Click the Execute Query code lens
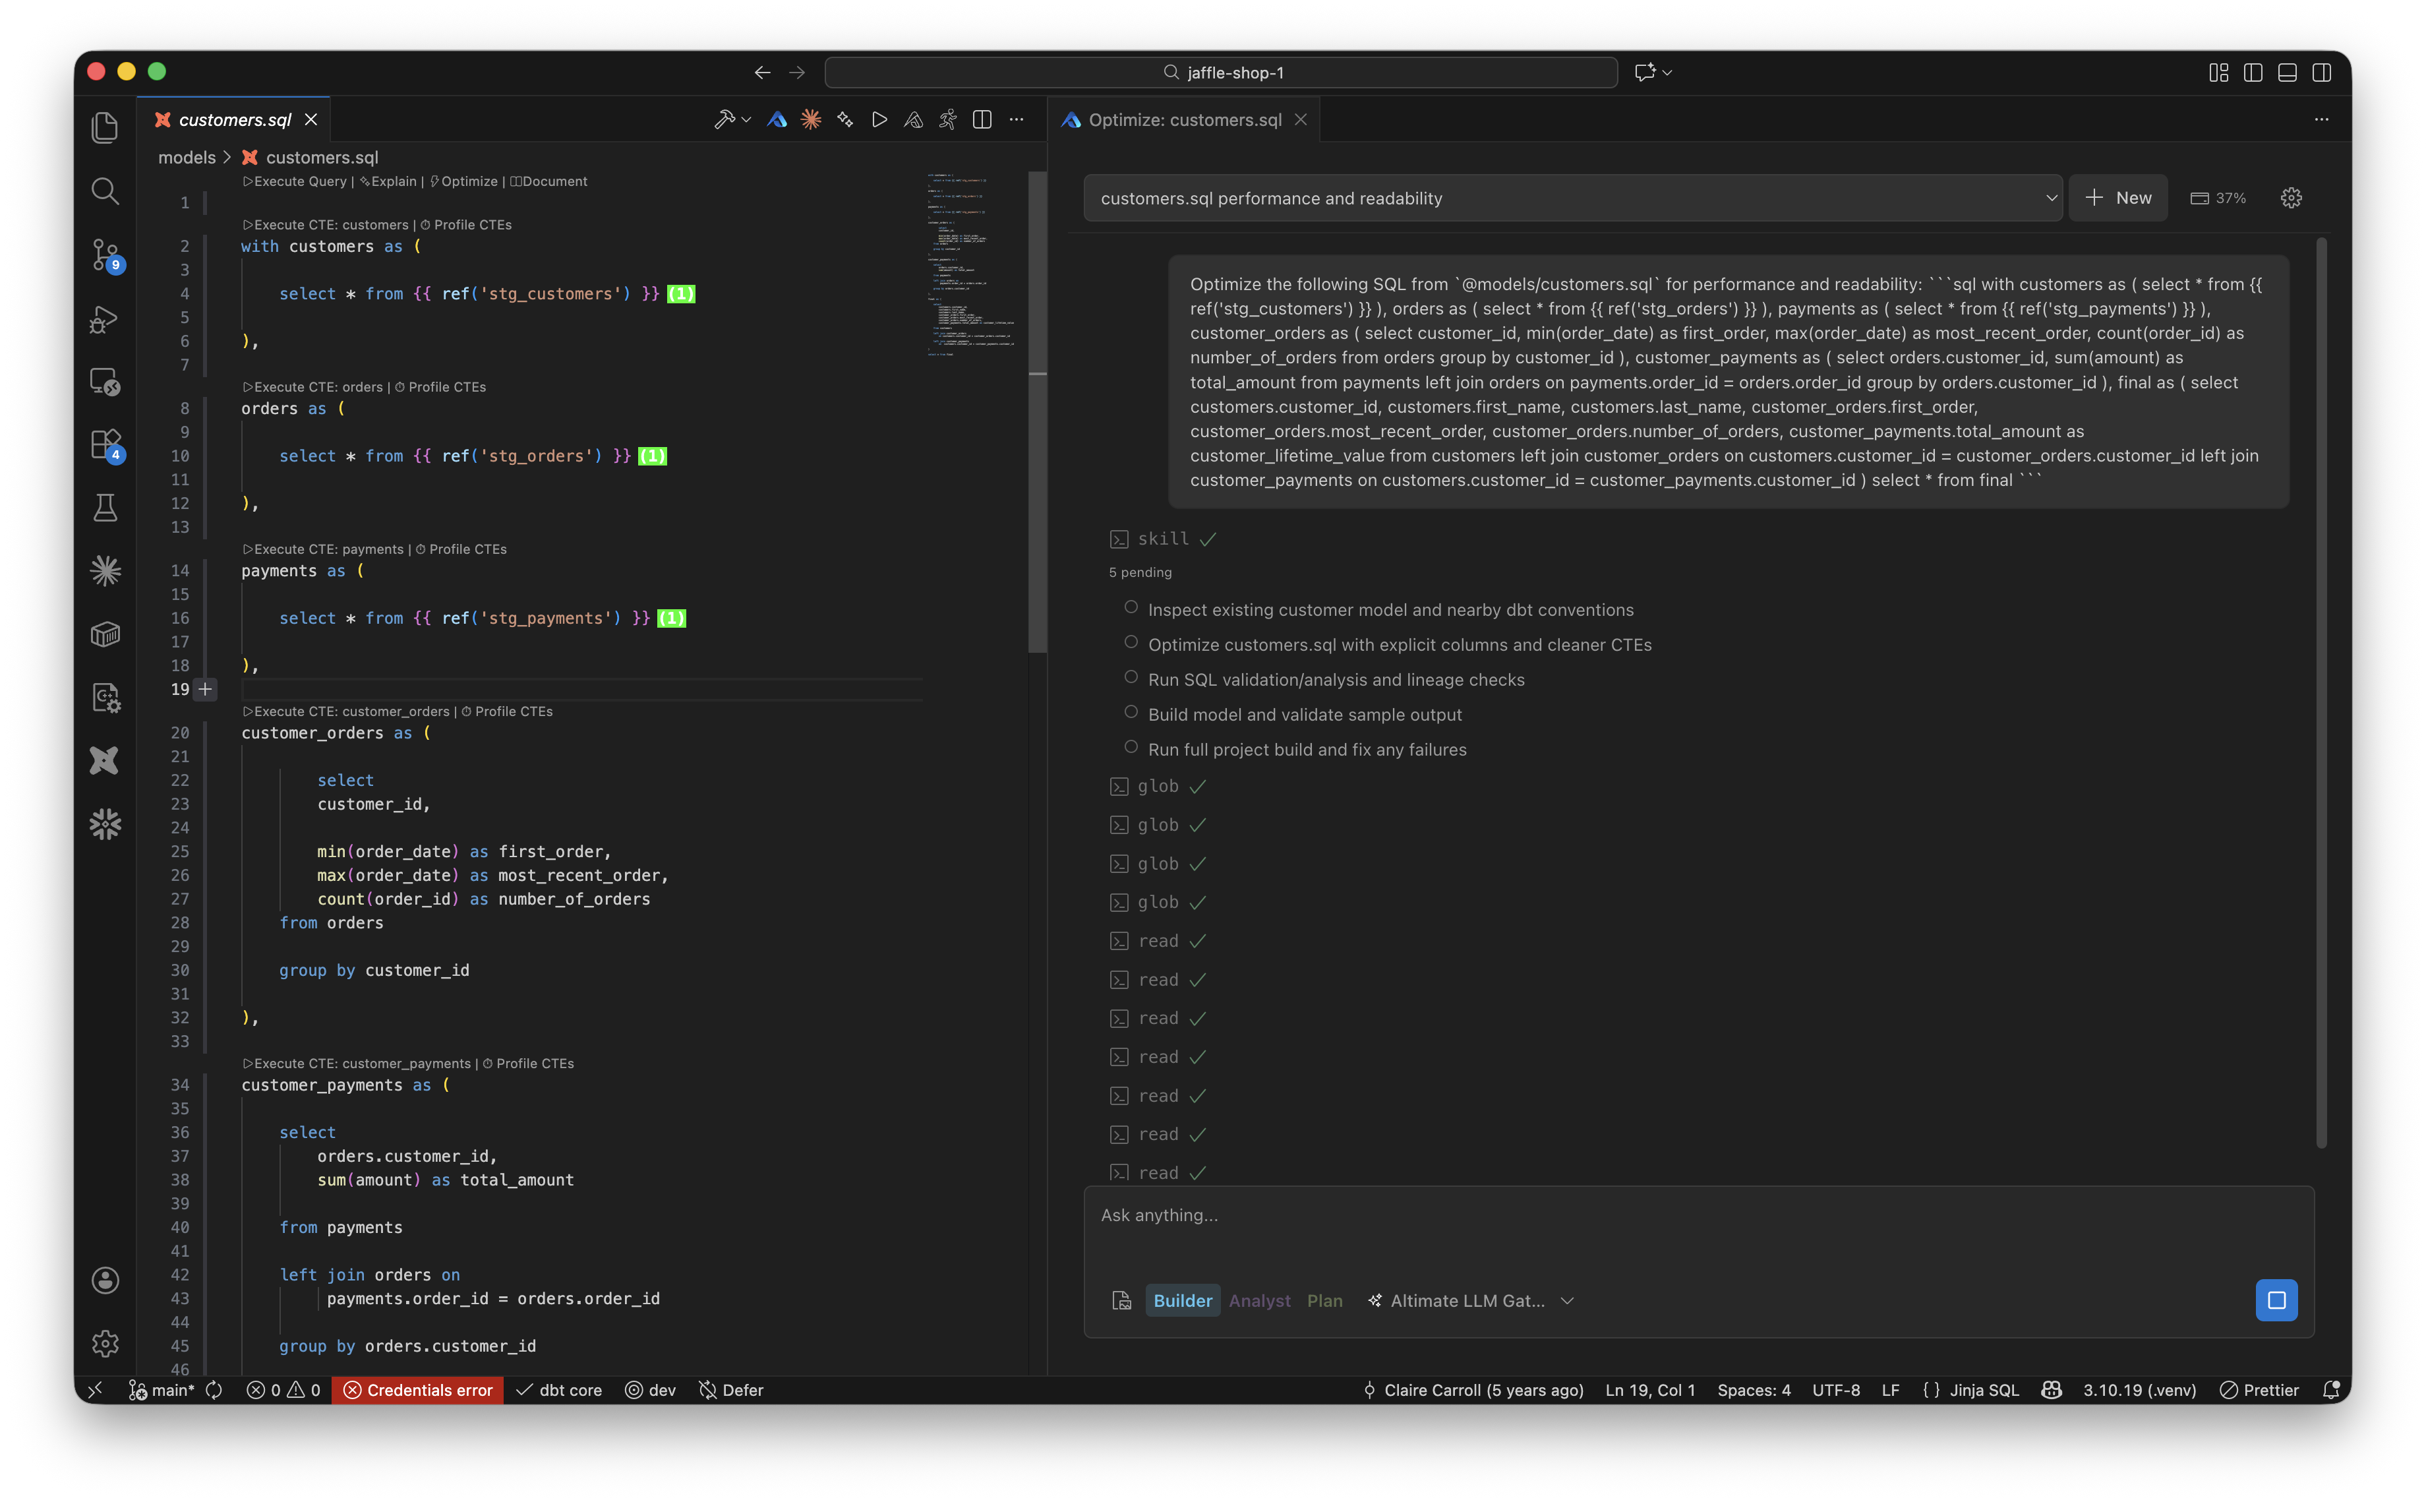This screenshot has height=1502, width=2426. click(295, 181)
